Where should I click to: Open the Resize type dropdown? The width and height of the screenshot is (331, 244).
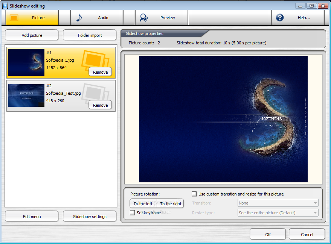[278, 213]
